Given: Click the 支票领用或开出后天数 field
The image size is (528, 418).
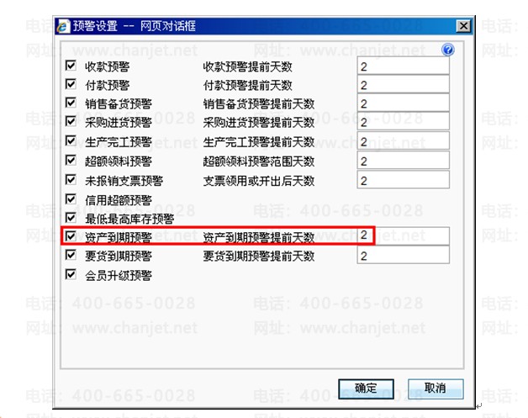Looking at the screenshot, I should 403,180.
